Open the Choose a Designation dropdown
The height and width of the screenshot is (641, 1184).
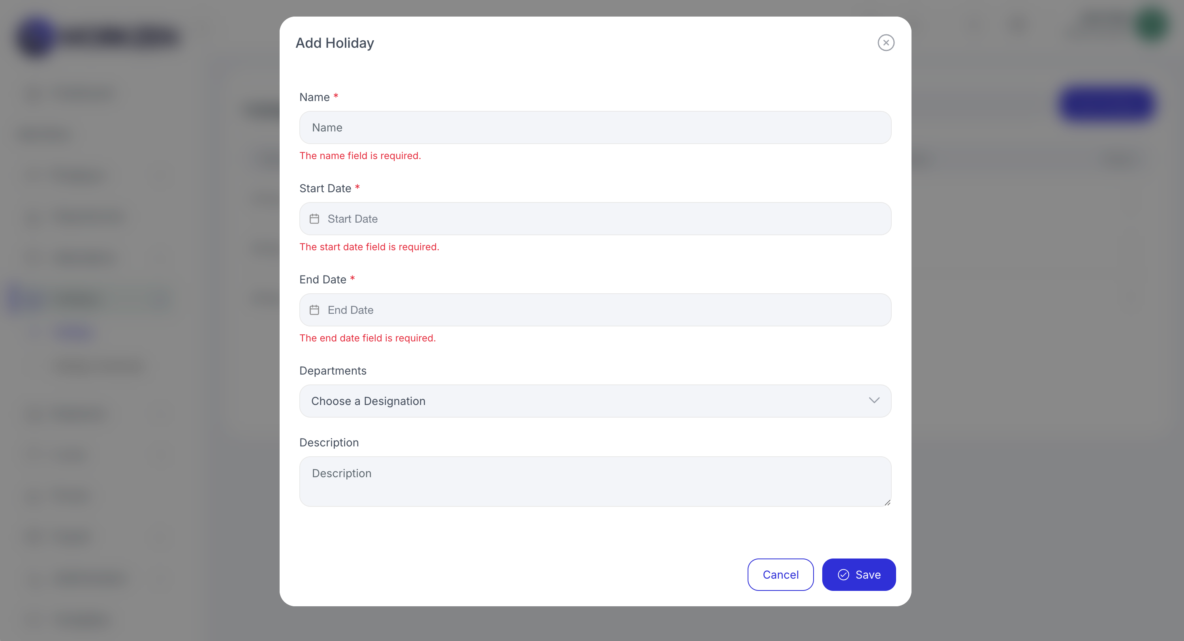(x=595, y=401)
